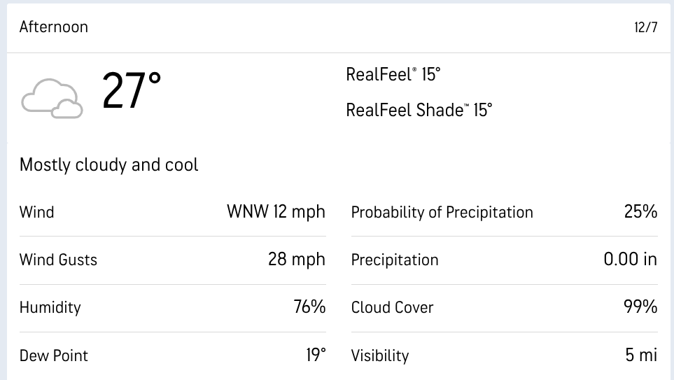Click the mostly cloudy weather icon
The image size is (674, 380).
pyautogui.click(x=52, y=98)
